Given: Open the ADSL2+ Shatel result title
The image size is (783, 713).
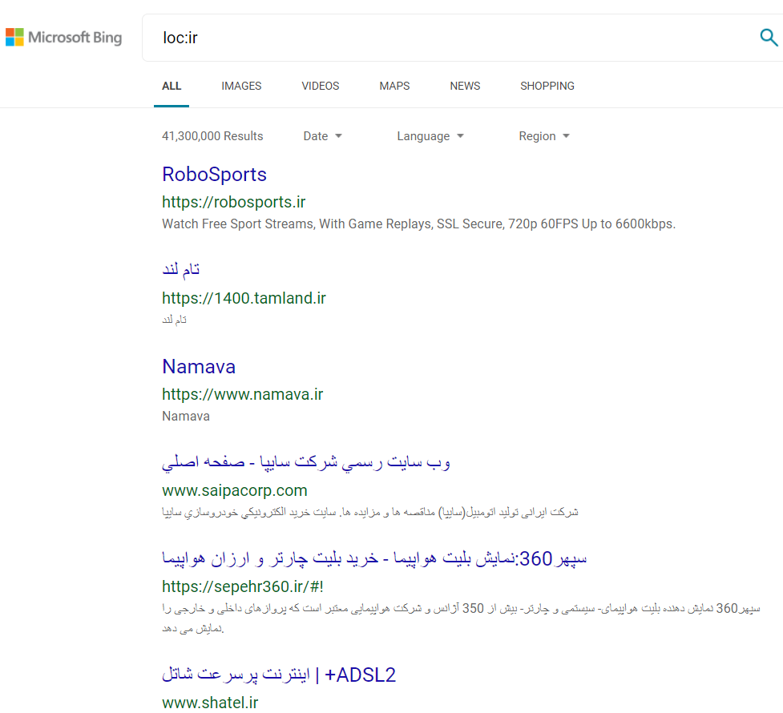Looking at the screenshot, I should 279,675.
